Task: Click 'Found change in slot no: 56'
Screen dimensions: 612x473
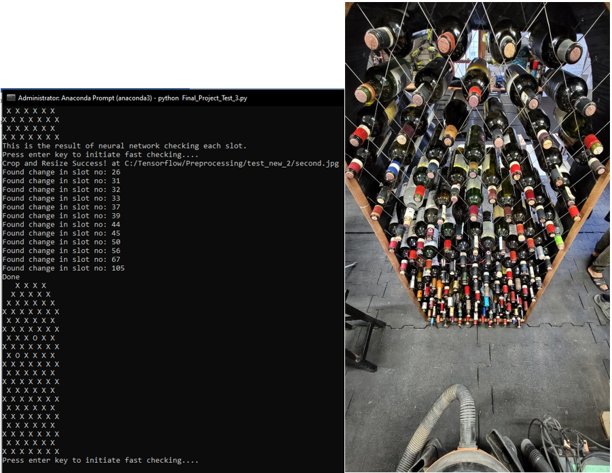Action: click(61, 250)
